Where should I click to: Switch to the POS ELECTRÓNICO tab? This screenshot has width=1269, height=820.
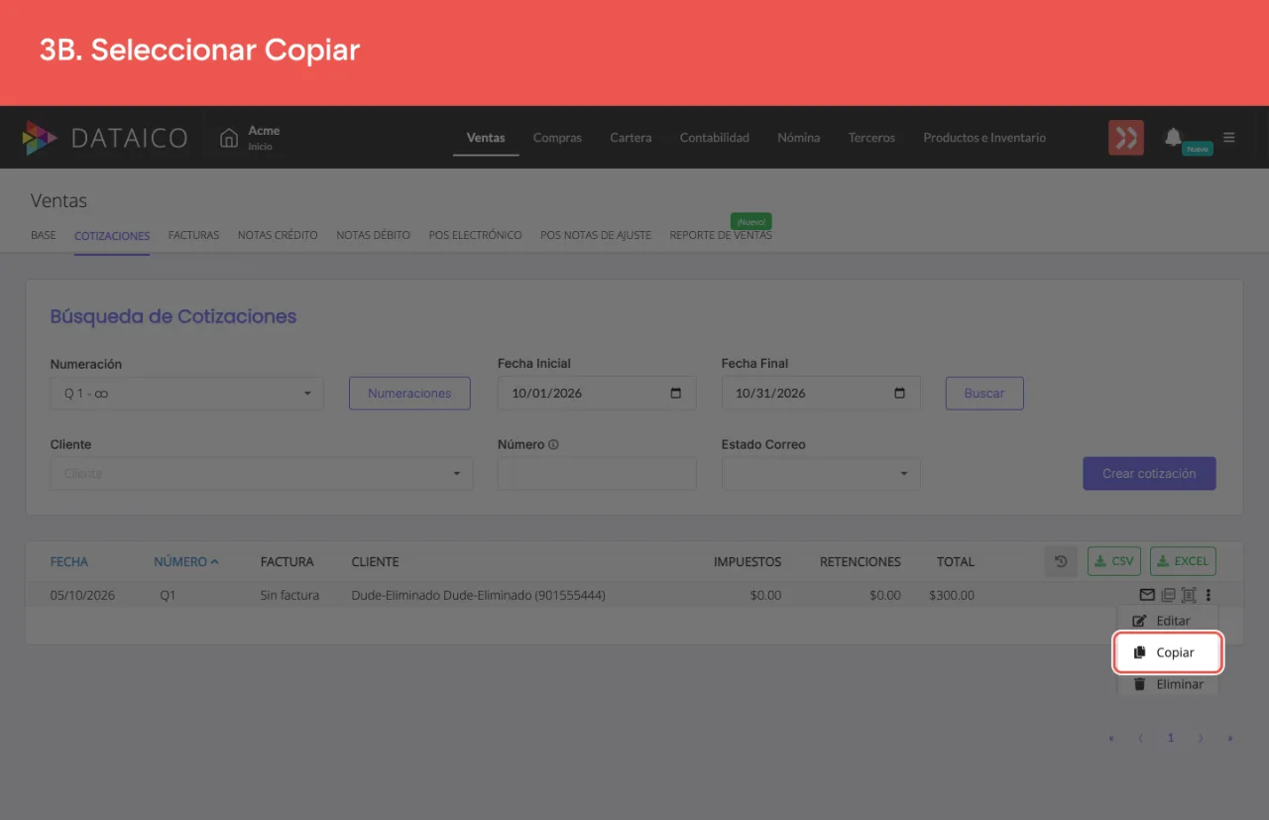(x=475, y=235)
